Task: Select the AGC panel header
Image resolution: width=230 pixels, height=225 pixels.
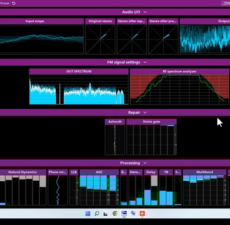Action: click(99, 172)
